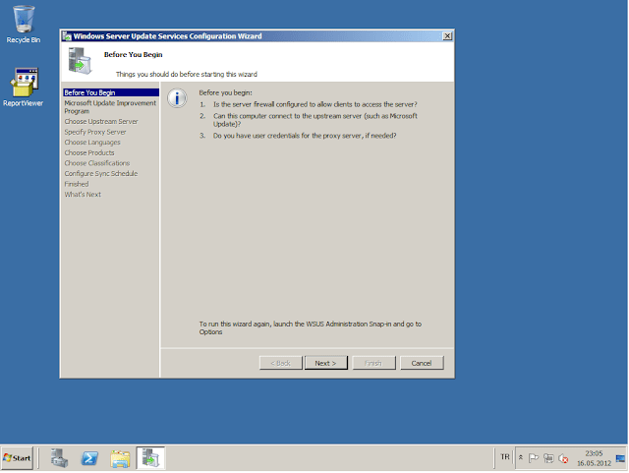Screen dimensions: 629x473
Task: Click the taskbar clock showing 23:05
Action: 593,457
